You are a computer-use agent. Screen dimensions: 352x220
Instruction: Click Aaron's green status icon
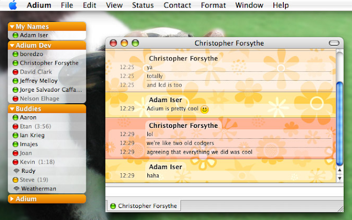[x=15, y=117]
